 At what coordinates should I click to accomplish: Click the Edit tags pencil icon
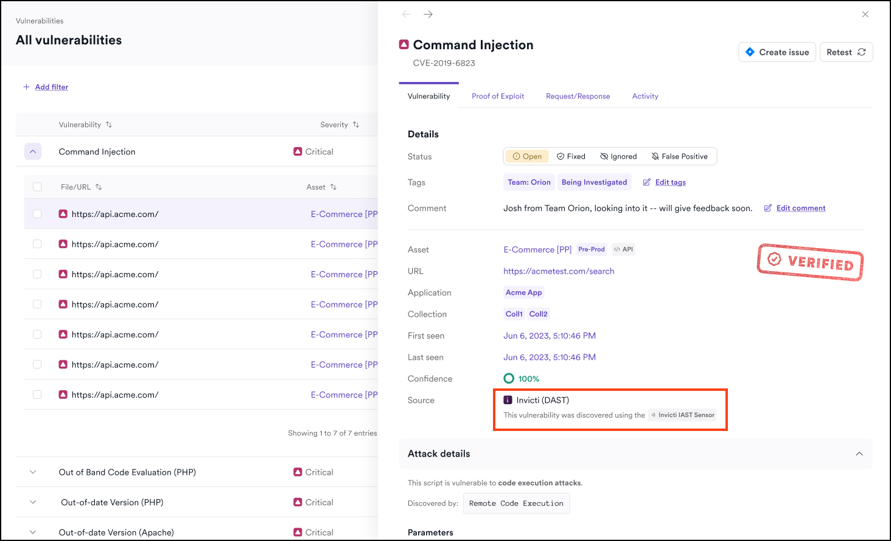point(645,182)
